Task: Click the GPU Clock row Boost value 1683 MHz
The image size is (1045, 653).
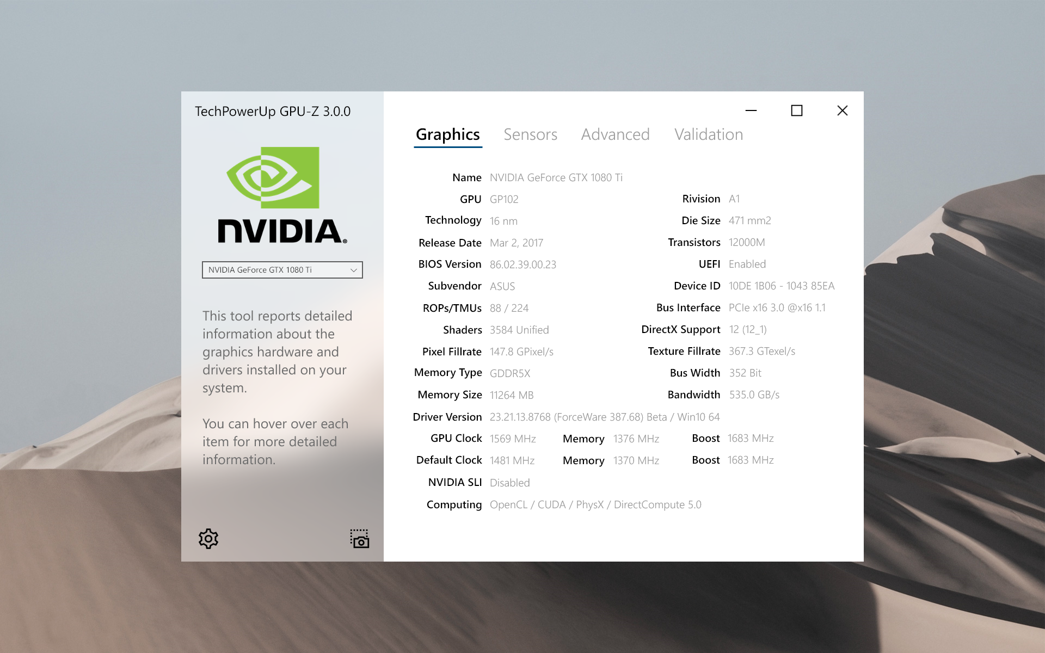Action: (x=751, y=438)
